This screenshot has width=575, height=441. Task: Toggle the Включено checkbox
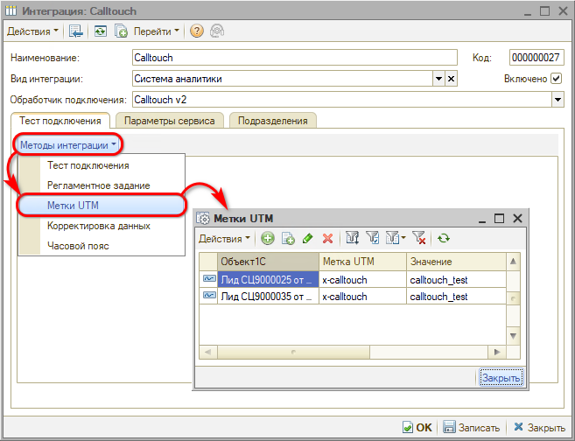556,79
